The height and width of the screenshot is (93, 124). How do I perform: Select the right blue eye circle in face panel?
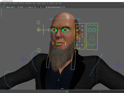[94, 30]
